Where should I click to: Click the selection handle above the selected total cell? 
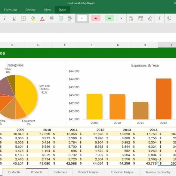[x=158, y=161]
